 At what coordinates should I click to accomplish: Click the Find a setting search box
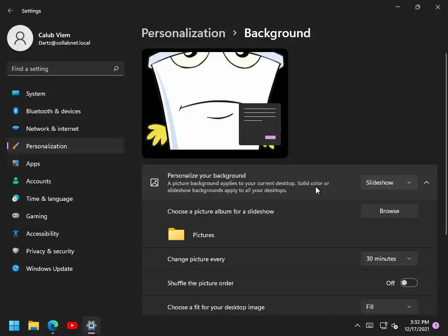(66, 69)
